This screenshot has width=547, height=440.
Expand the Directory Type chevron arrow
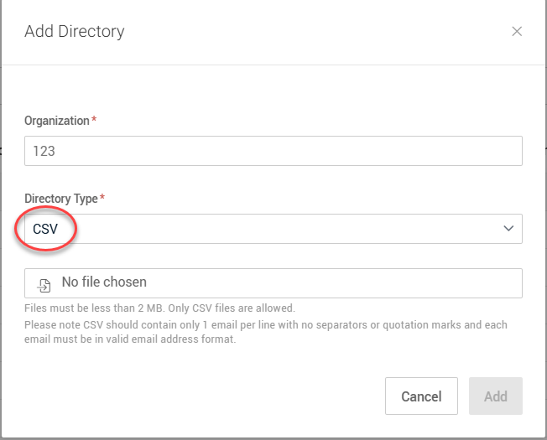coord(508,228)
